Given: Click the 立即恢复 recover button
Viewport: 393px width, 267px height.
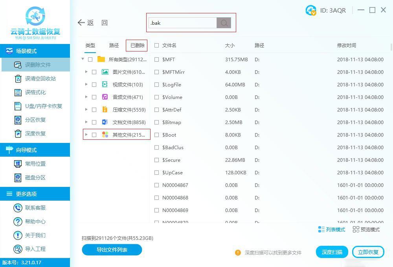Looking at the screenshot, I should tap(368, 252).
